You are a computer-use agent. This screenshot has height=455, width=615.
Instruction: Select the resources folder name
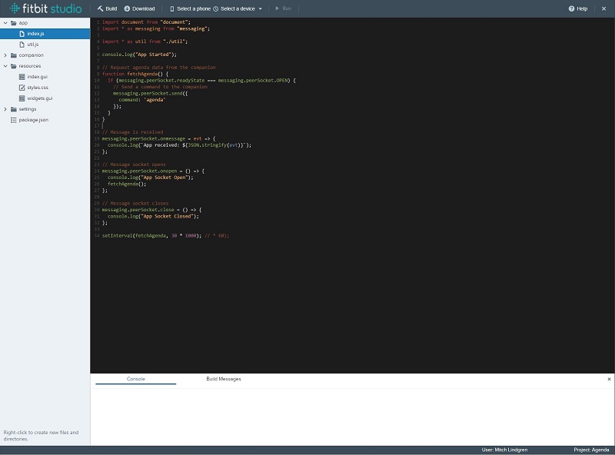(x=30, y=66)
